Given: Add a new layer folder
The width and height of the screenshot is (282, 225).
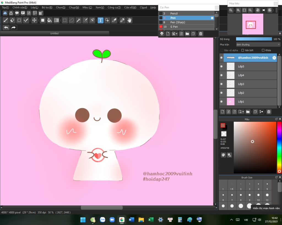Looking at the screenshot, I should point(248,112).
